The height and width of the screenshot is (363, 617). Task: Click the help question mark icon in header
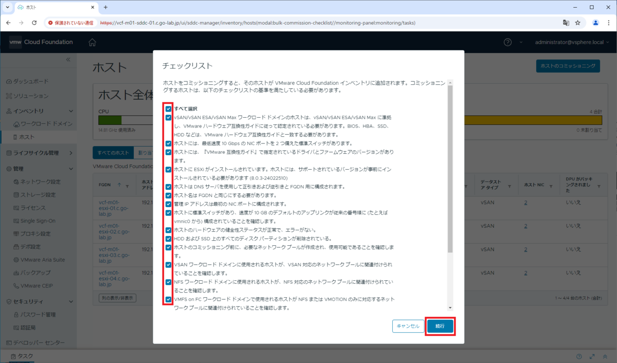click(507, 42)
